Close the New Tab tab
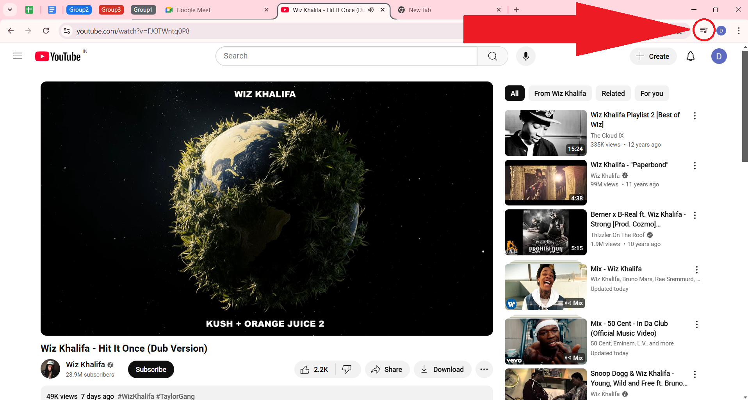The image size is (748, 400). 499,10
